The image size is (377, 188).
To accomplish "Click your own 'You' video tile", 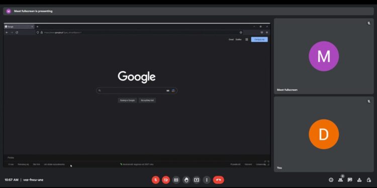I will tap(324, 134).
